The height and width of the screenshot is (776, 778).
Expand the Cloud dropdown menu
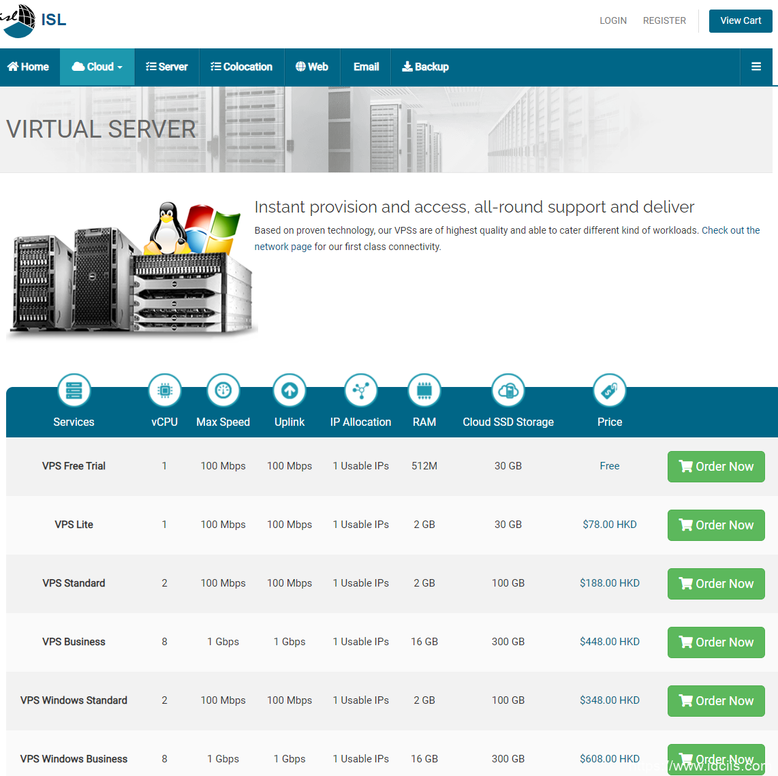click(97, 67)
